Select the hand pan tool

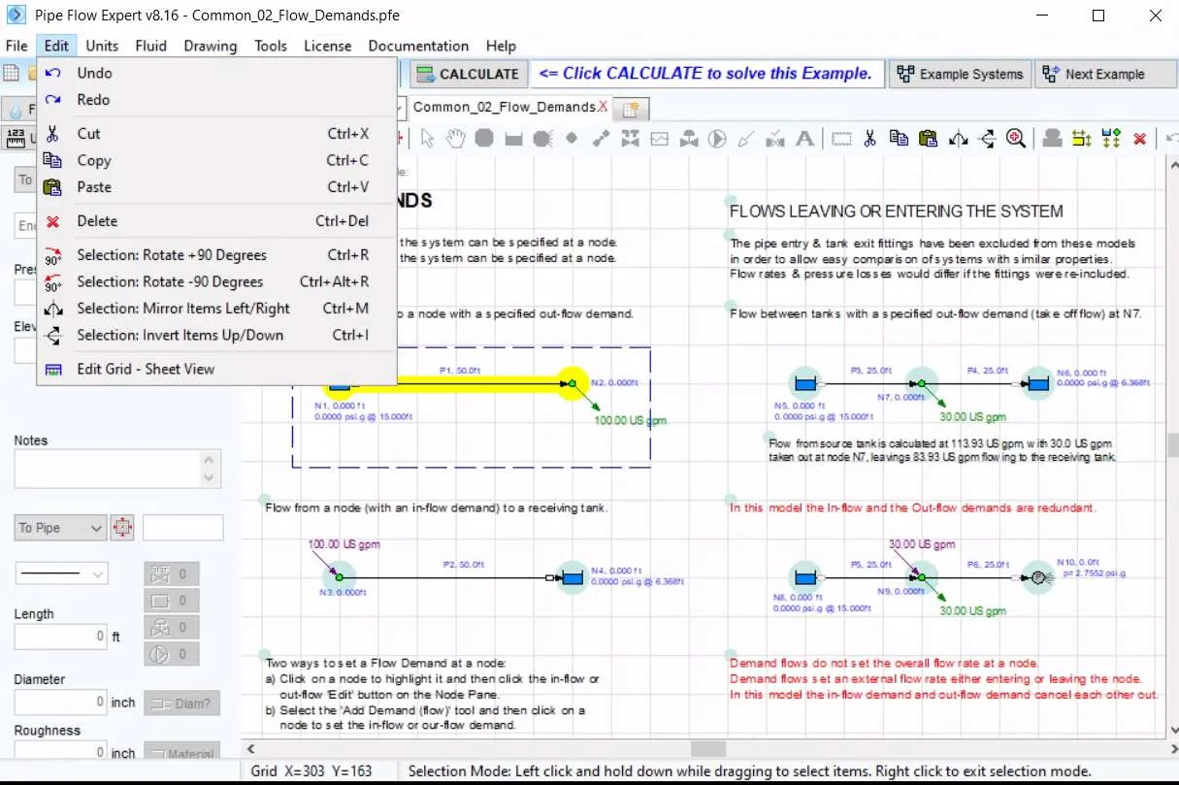455,139
